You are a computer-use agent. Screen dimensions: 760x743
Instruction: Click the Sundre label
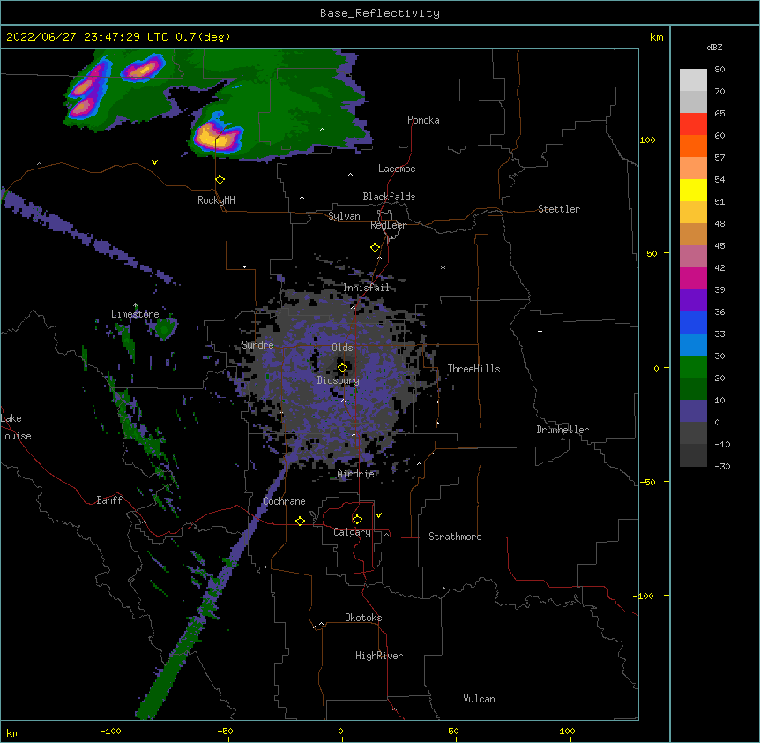(257, 345)
